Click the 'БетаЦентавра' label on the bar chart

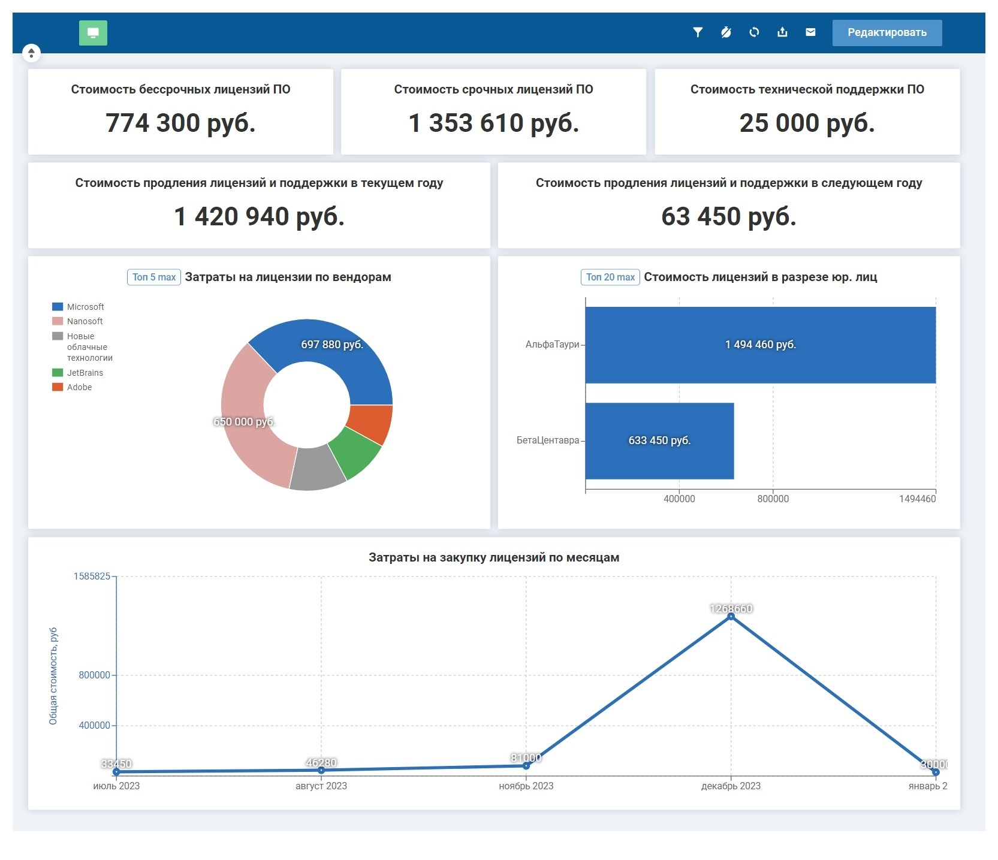548,440
